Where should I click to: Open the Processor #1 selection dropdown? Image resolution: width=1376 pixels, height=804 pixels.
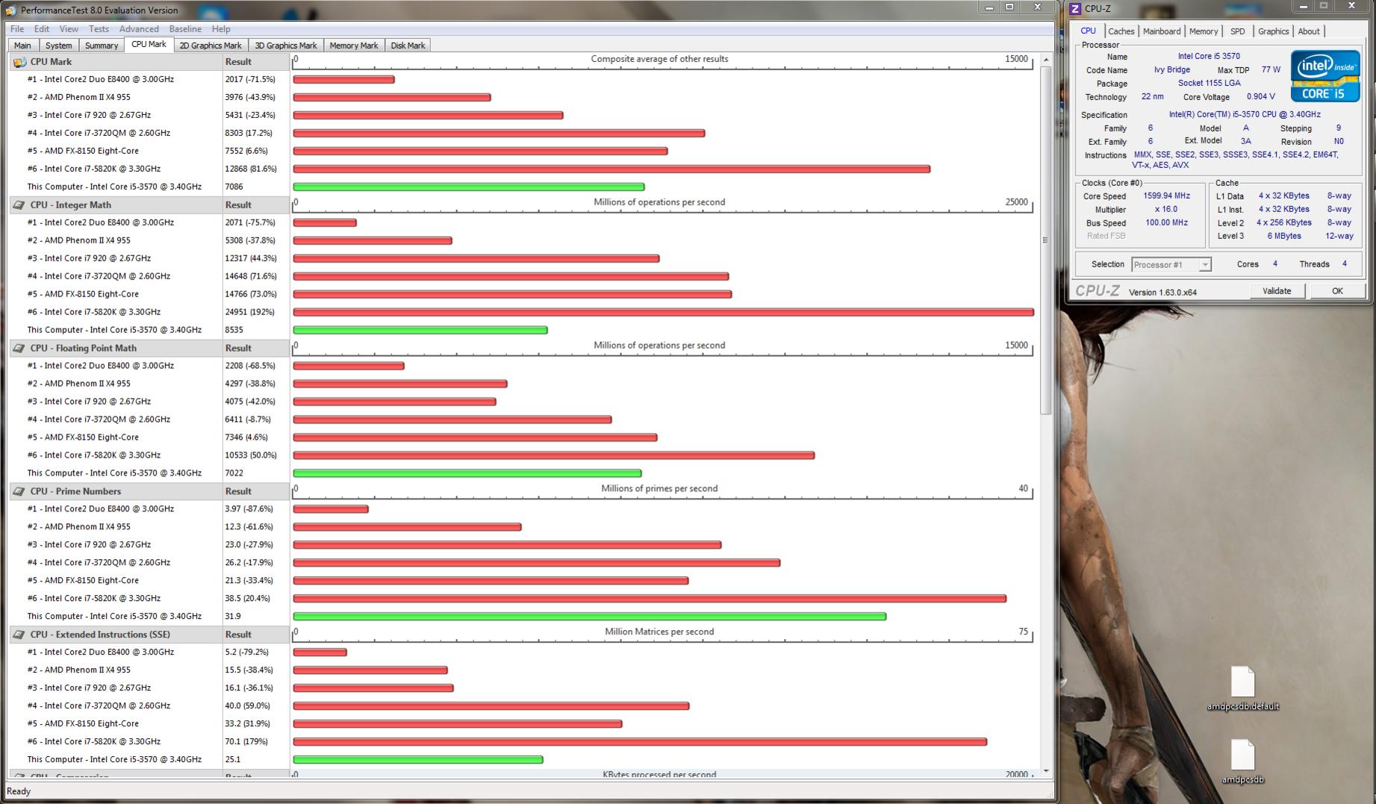[1171, 265]
